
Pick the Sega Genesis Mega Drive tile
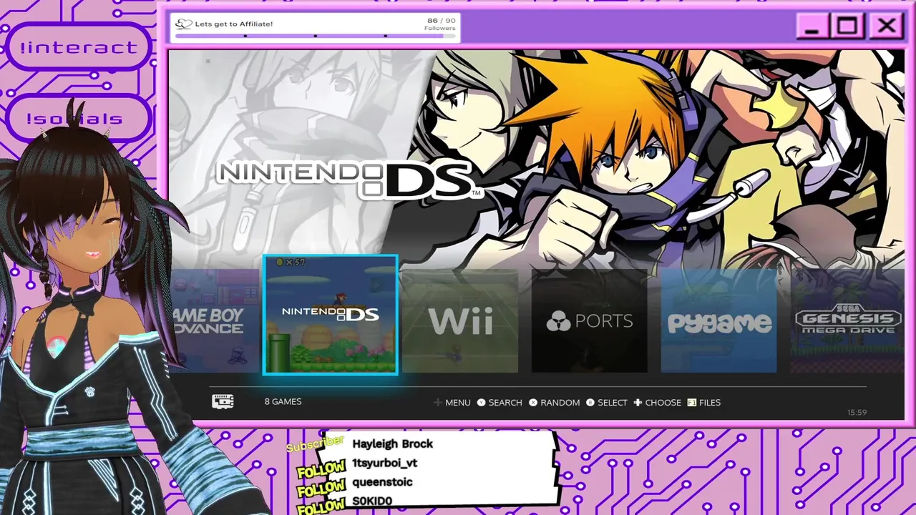(847, 321)
